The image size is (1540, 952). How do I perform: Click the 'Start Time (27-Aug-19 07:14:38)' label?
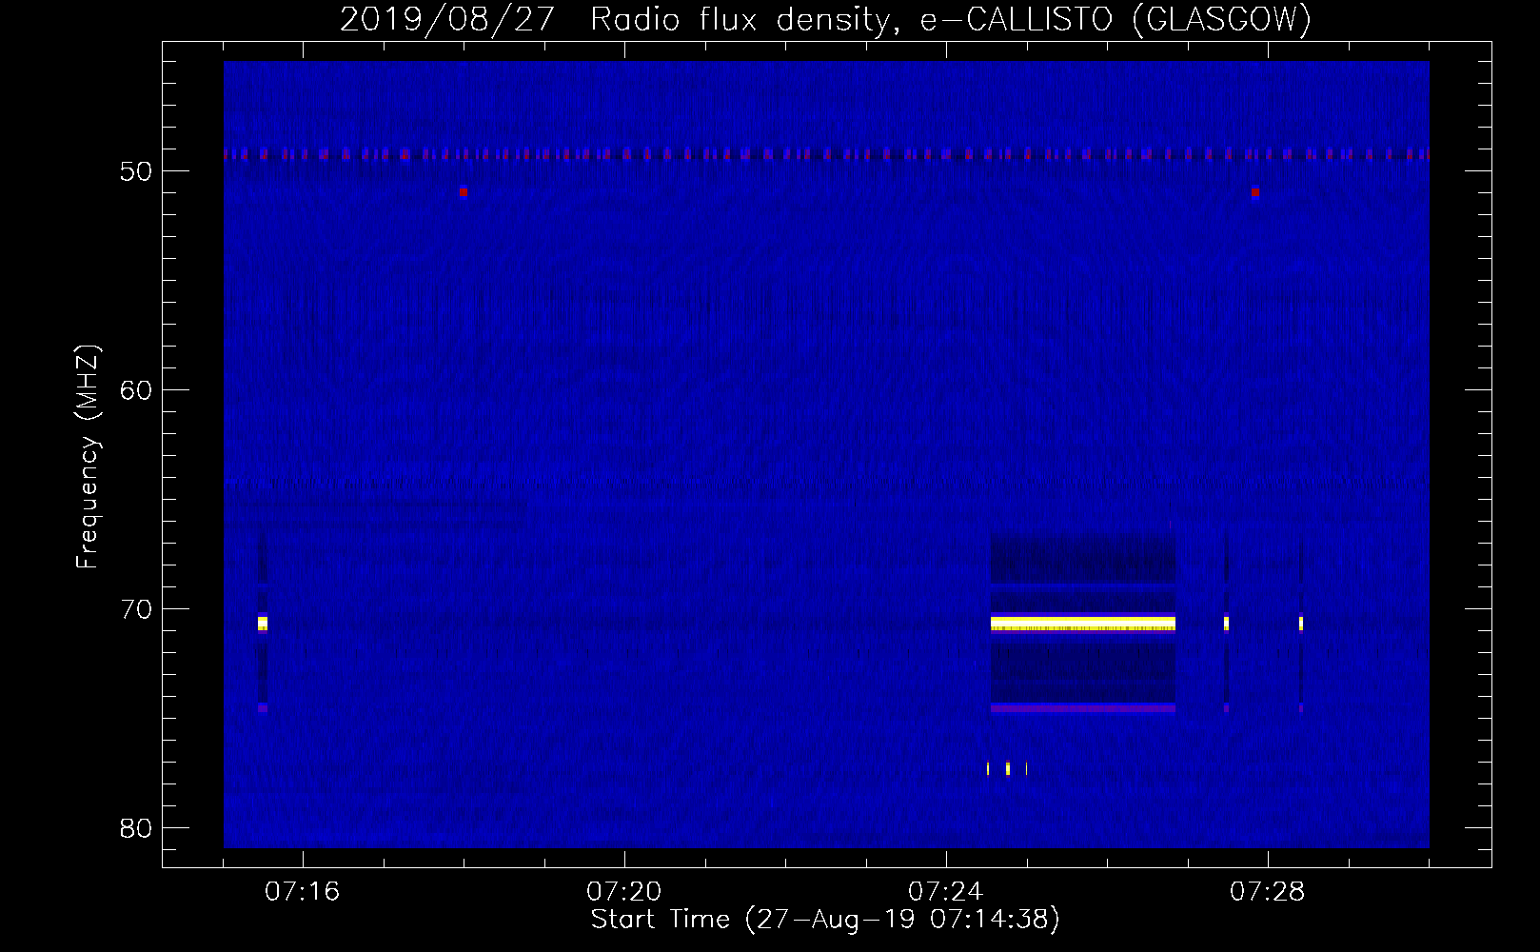click(x=825, y=920)
